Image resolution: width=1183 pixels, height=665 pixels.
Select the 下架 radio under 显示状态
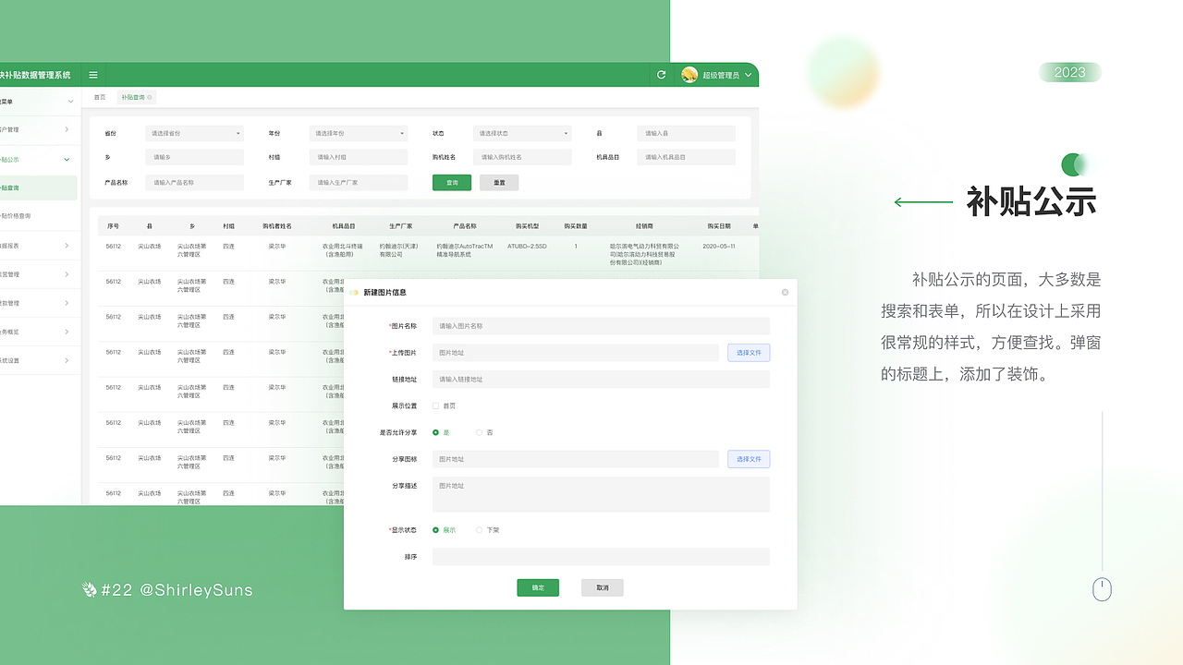[x=478, y=530]
